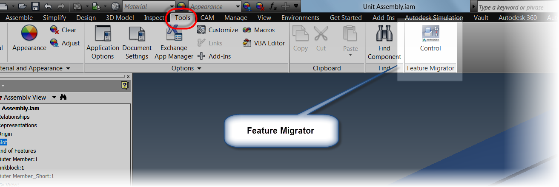Open the Environments tab
This screenshot has height=187, width=559.
tap(301, 18)
